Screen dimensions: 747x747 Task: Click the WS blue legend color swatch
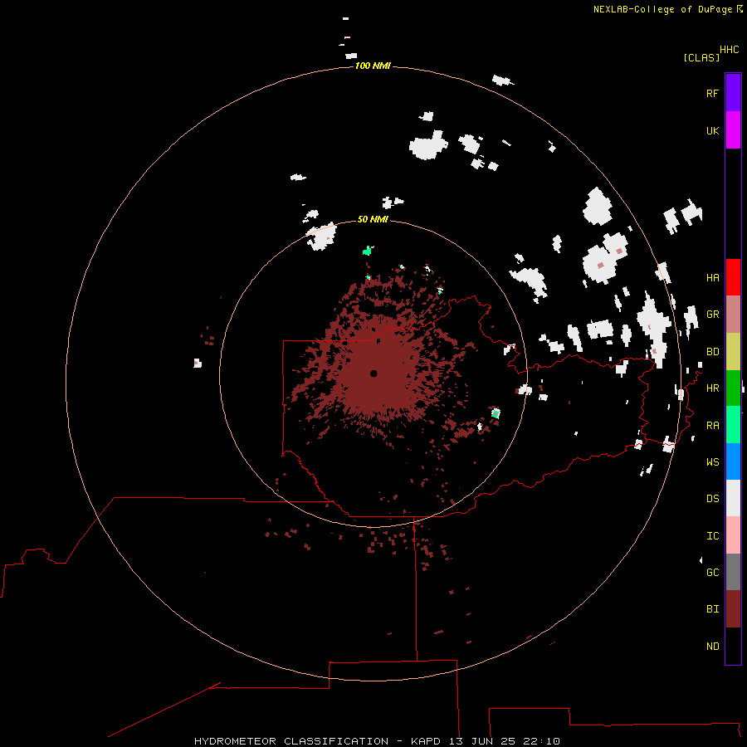[x=733, y=461]
